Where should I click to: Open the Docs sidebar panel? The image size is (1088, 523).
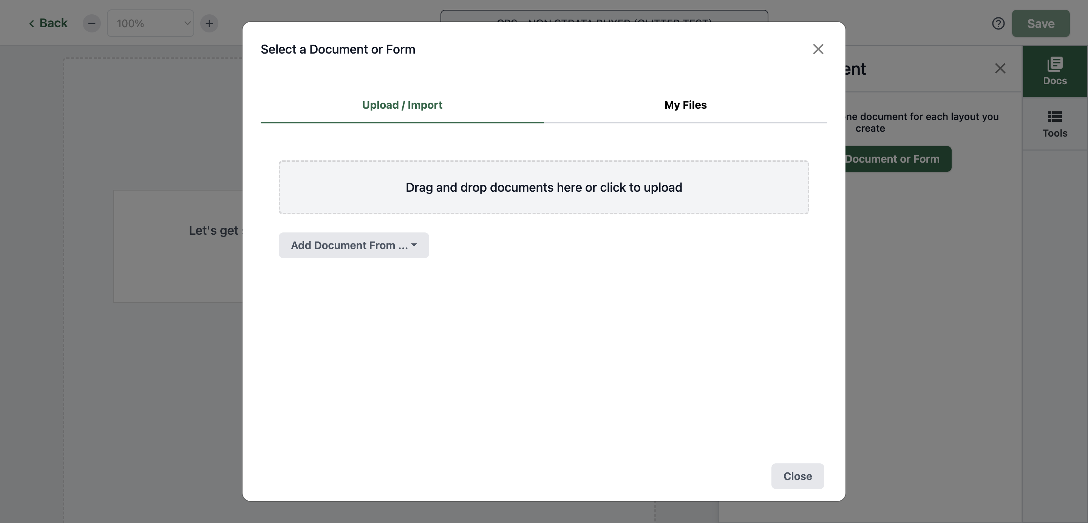tap(1055, 71)
